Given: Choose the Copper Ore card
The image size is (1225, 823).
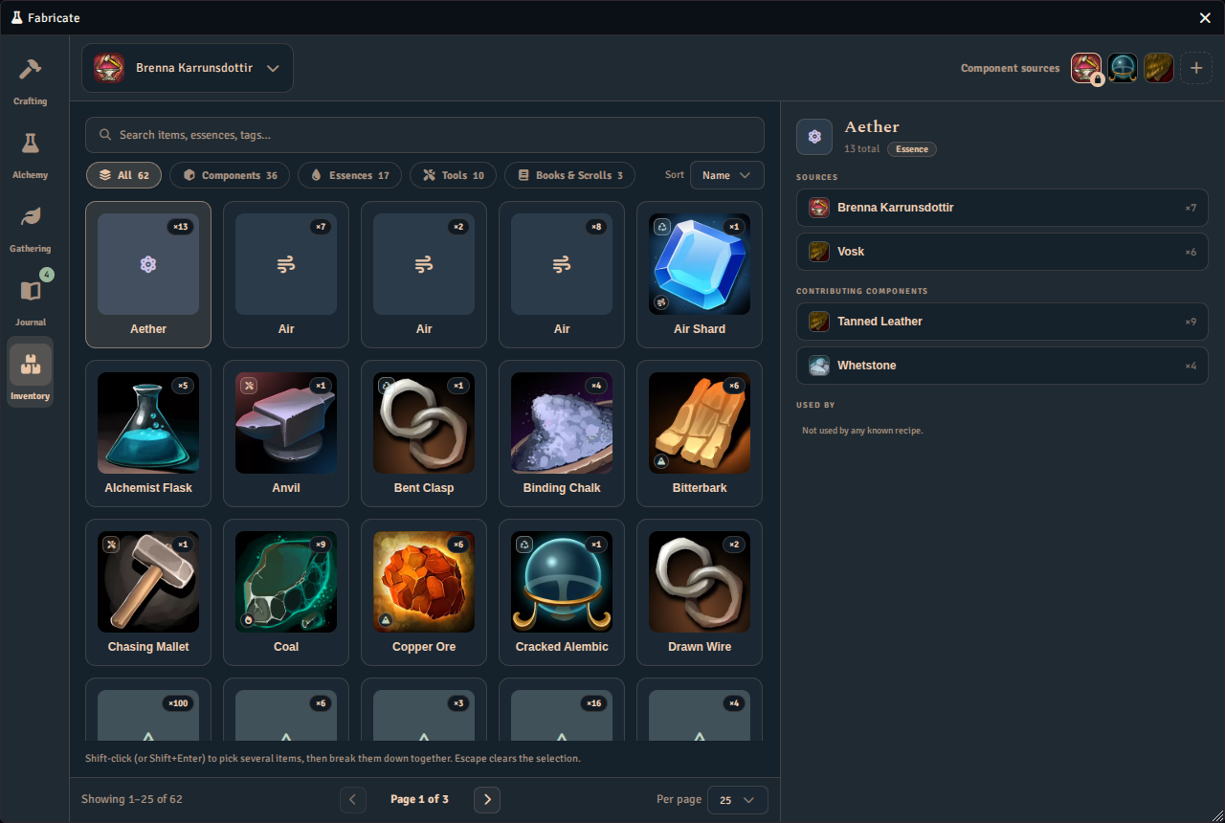Looking at the screenshot, I should [424, 592].
